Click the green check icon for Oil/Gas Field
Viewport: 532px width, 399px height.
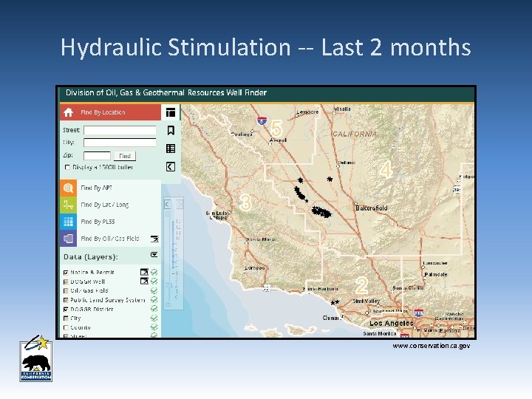click(x=154, y=290)
